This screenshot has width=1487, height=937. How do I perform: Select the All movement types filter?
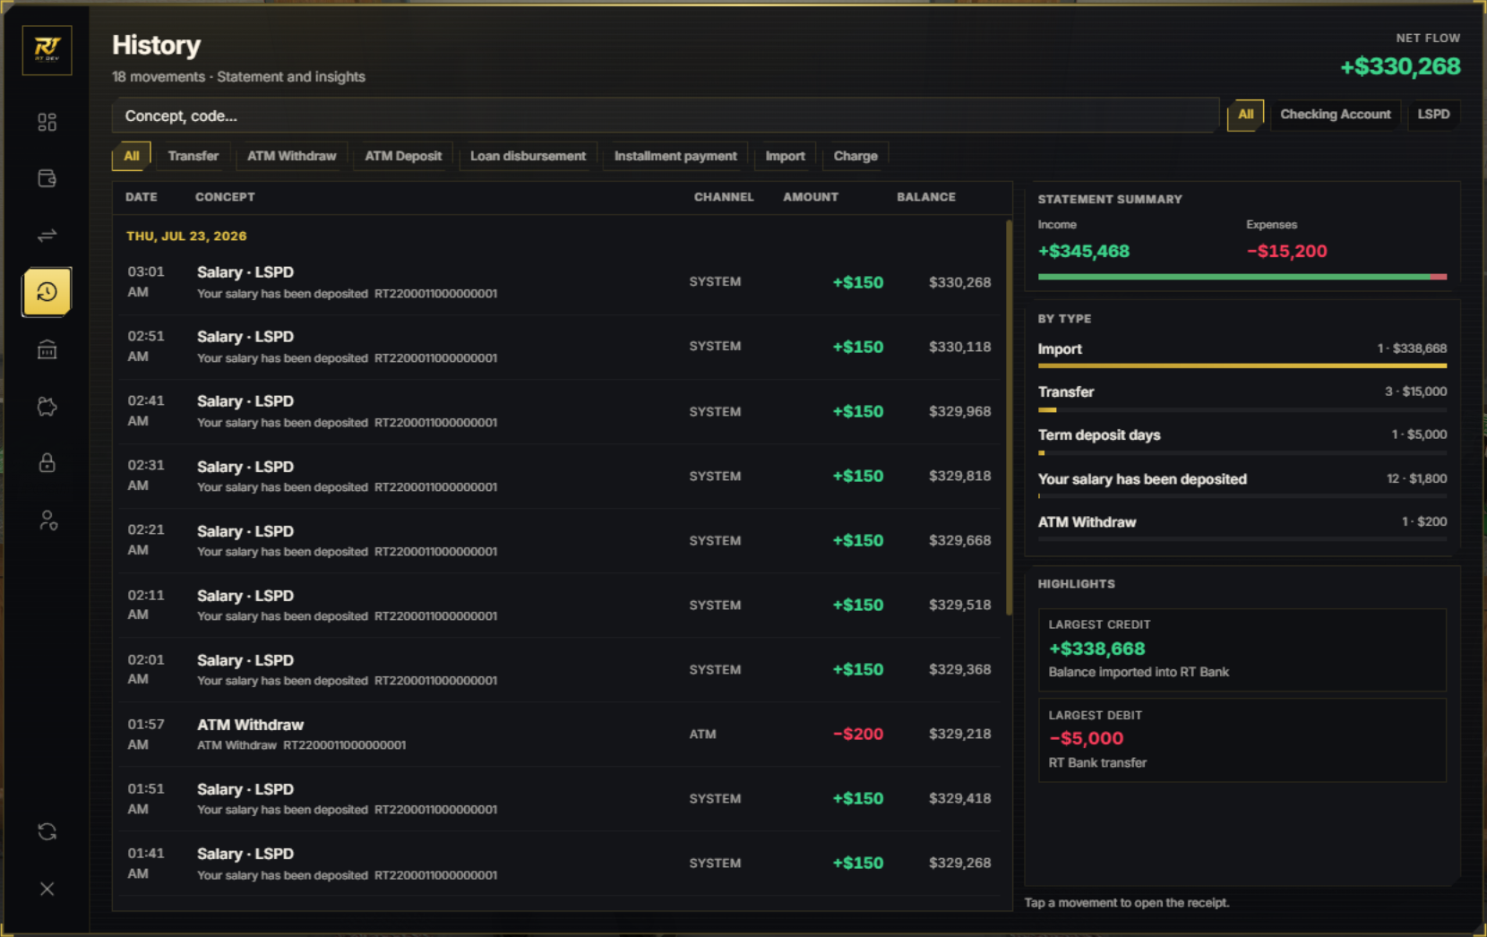(x=132, y=156)
